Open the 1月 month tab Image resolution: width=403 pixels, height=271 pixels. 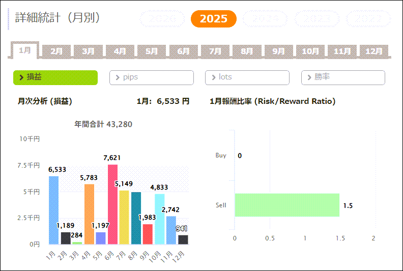(x=25, y=50)
